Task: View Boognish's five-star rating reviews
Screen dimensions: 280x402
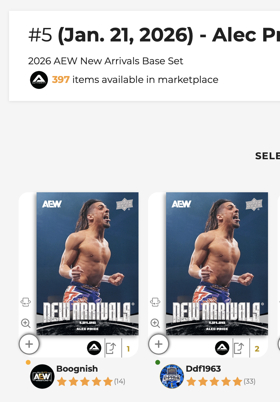Action: coord(91,382)
